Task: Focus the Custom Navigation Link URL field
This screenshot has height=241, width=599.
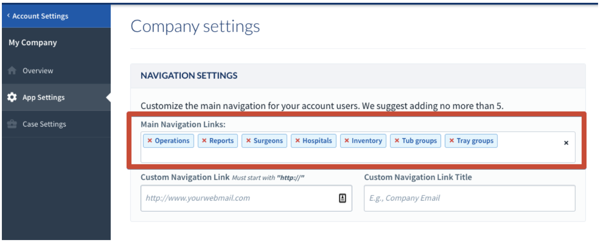Action: point(246,198)
